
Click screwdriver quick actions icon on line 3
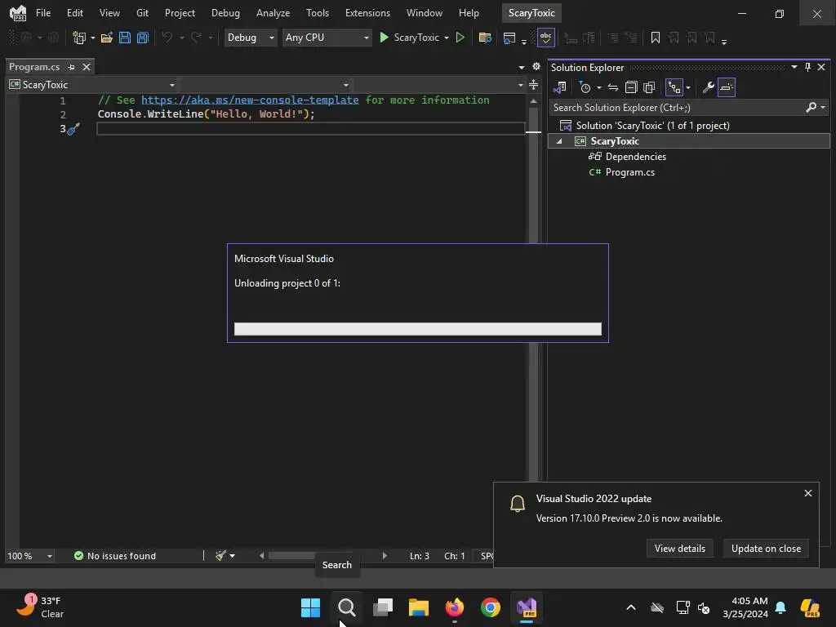[73, 128]
